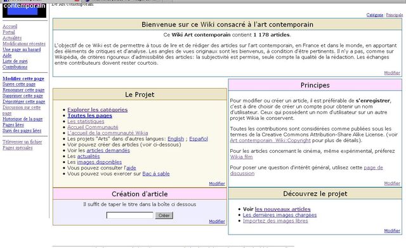Open the aide link in Le Projet

[x=131, y=168]
